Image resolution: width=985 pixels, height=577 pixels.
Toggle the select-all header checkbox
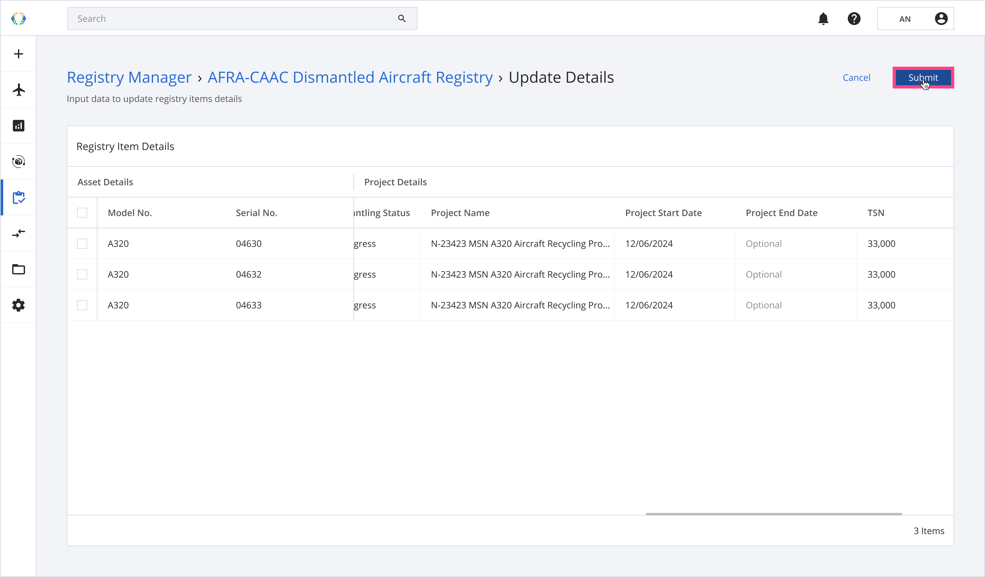point(82,213)
